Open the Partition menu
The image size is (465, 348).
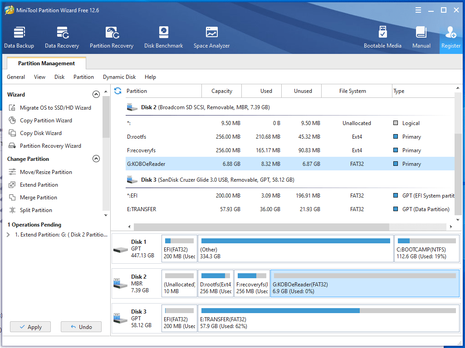(83, 77)
